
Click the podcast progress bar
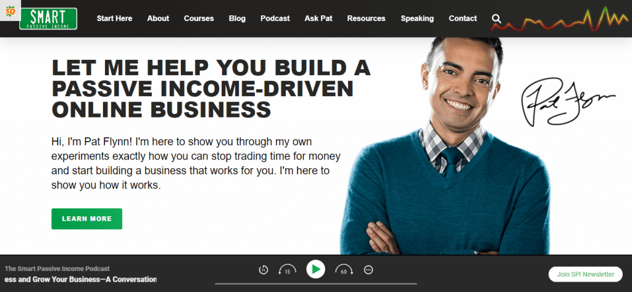(x=315, y=284)
